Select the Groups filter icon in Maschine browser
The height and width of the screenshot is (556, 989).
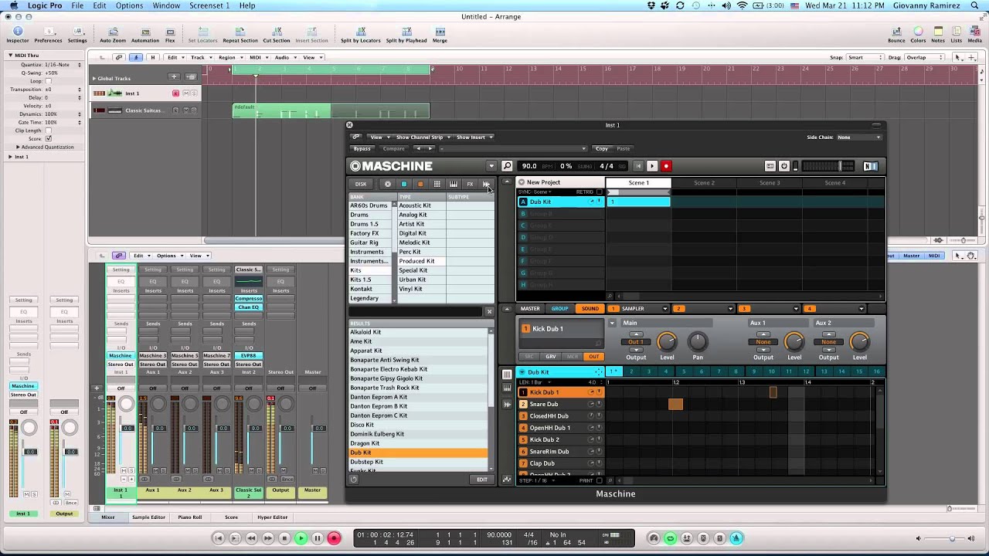coord(403,184)
